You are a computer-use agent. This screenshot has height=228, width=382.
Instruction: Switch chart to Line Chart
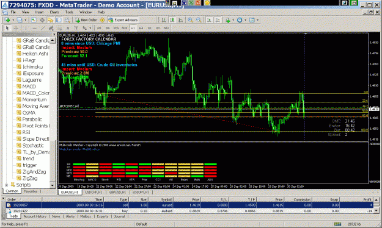pos(180,20)
